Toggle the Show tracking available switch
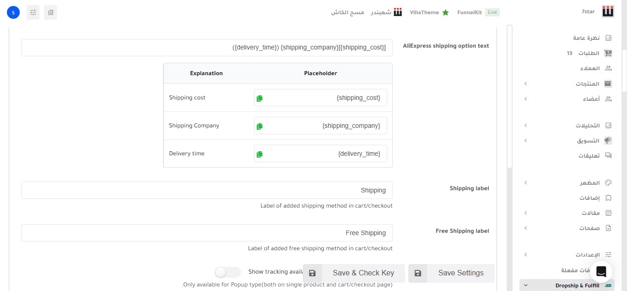This screenshot has width=627, height=291. 228,272
